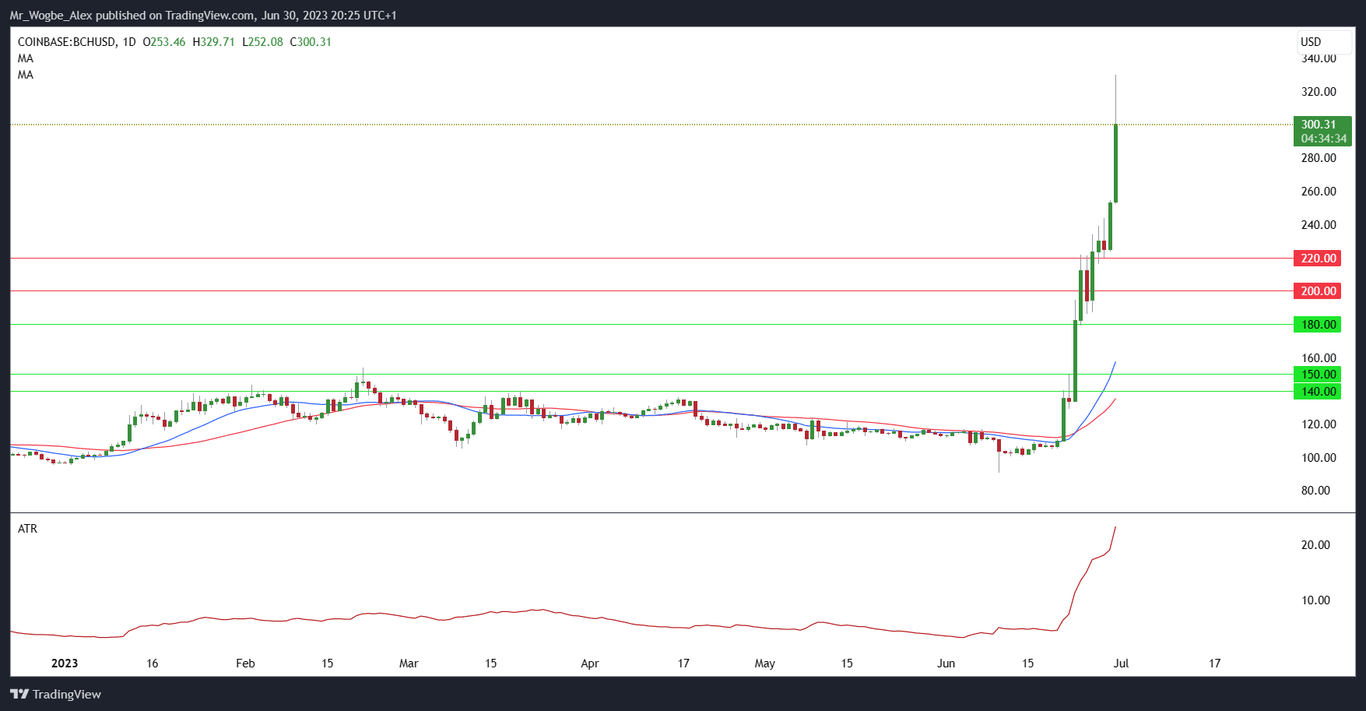Select the 180.00 green price level tag
The image size is (1366, 711).
coord(1318,325)
